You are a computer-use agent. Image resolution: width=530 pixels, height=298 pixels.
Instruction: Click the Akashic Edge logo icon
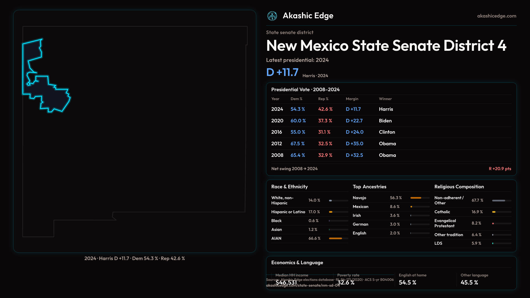coord(272,16)
